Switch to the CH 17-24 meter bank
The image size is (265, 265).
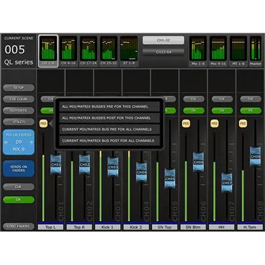point(88,51)
